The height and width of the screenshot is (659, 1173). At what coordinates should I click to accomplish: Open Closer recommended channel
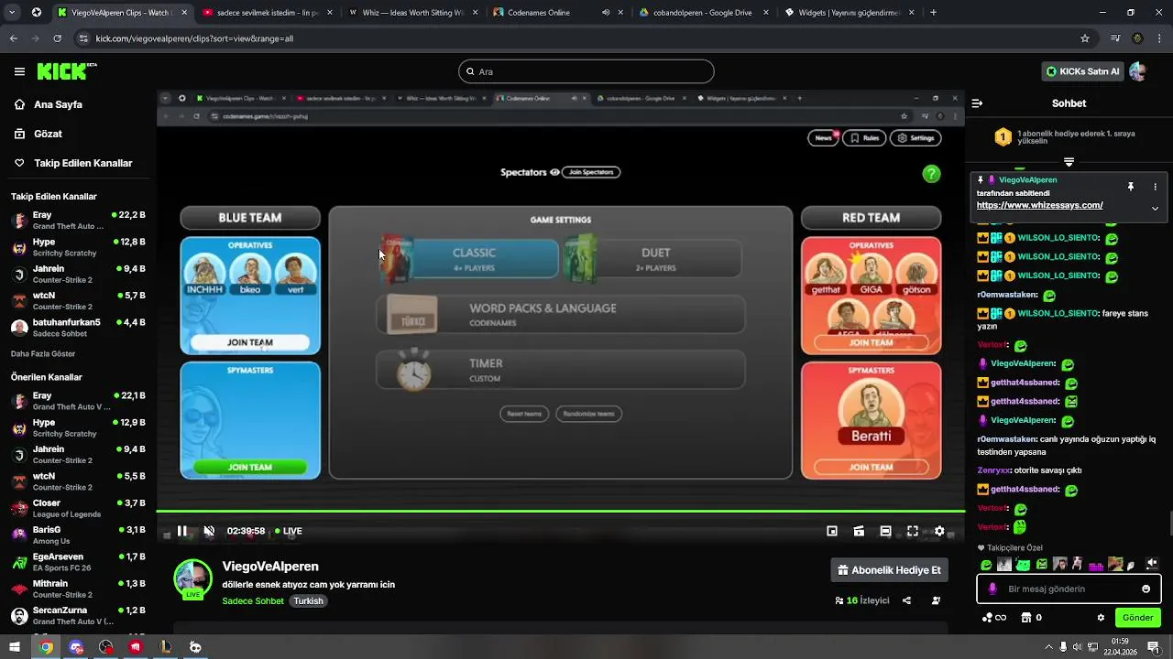[x=78, y=508]
